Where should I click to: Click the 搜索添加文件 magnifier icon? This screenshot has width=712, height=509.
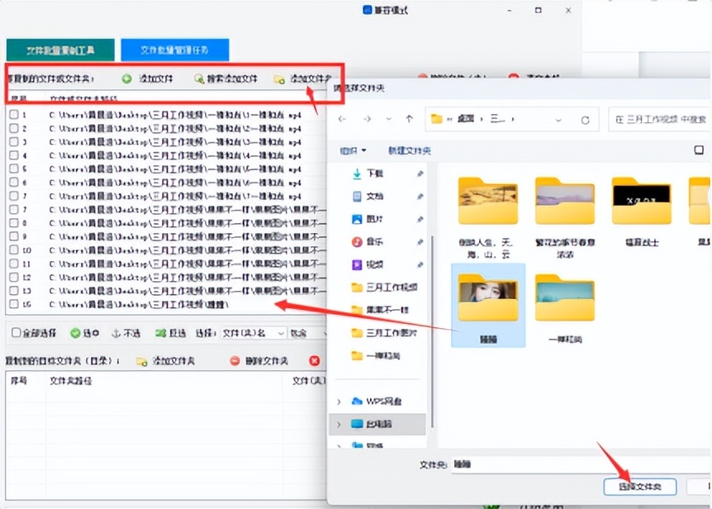pos(198,80)
